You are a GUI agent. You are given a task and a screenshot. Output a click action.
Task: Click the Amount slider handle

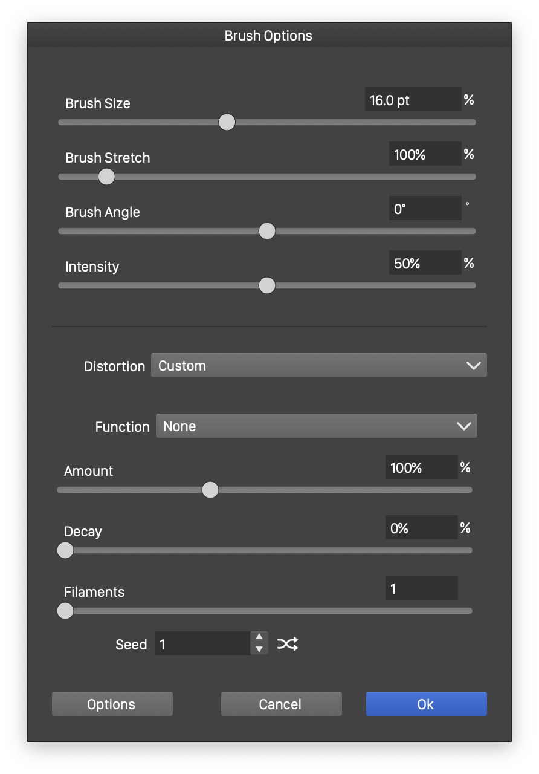[210, 490]
